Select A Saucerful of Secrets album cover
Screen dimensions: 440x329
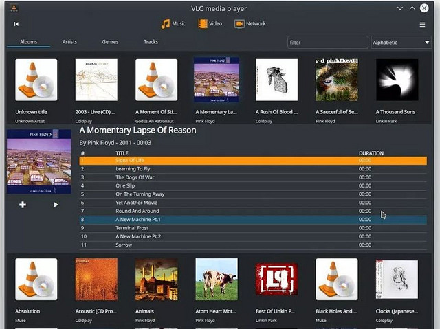pos(336,80)
